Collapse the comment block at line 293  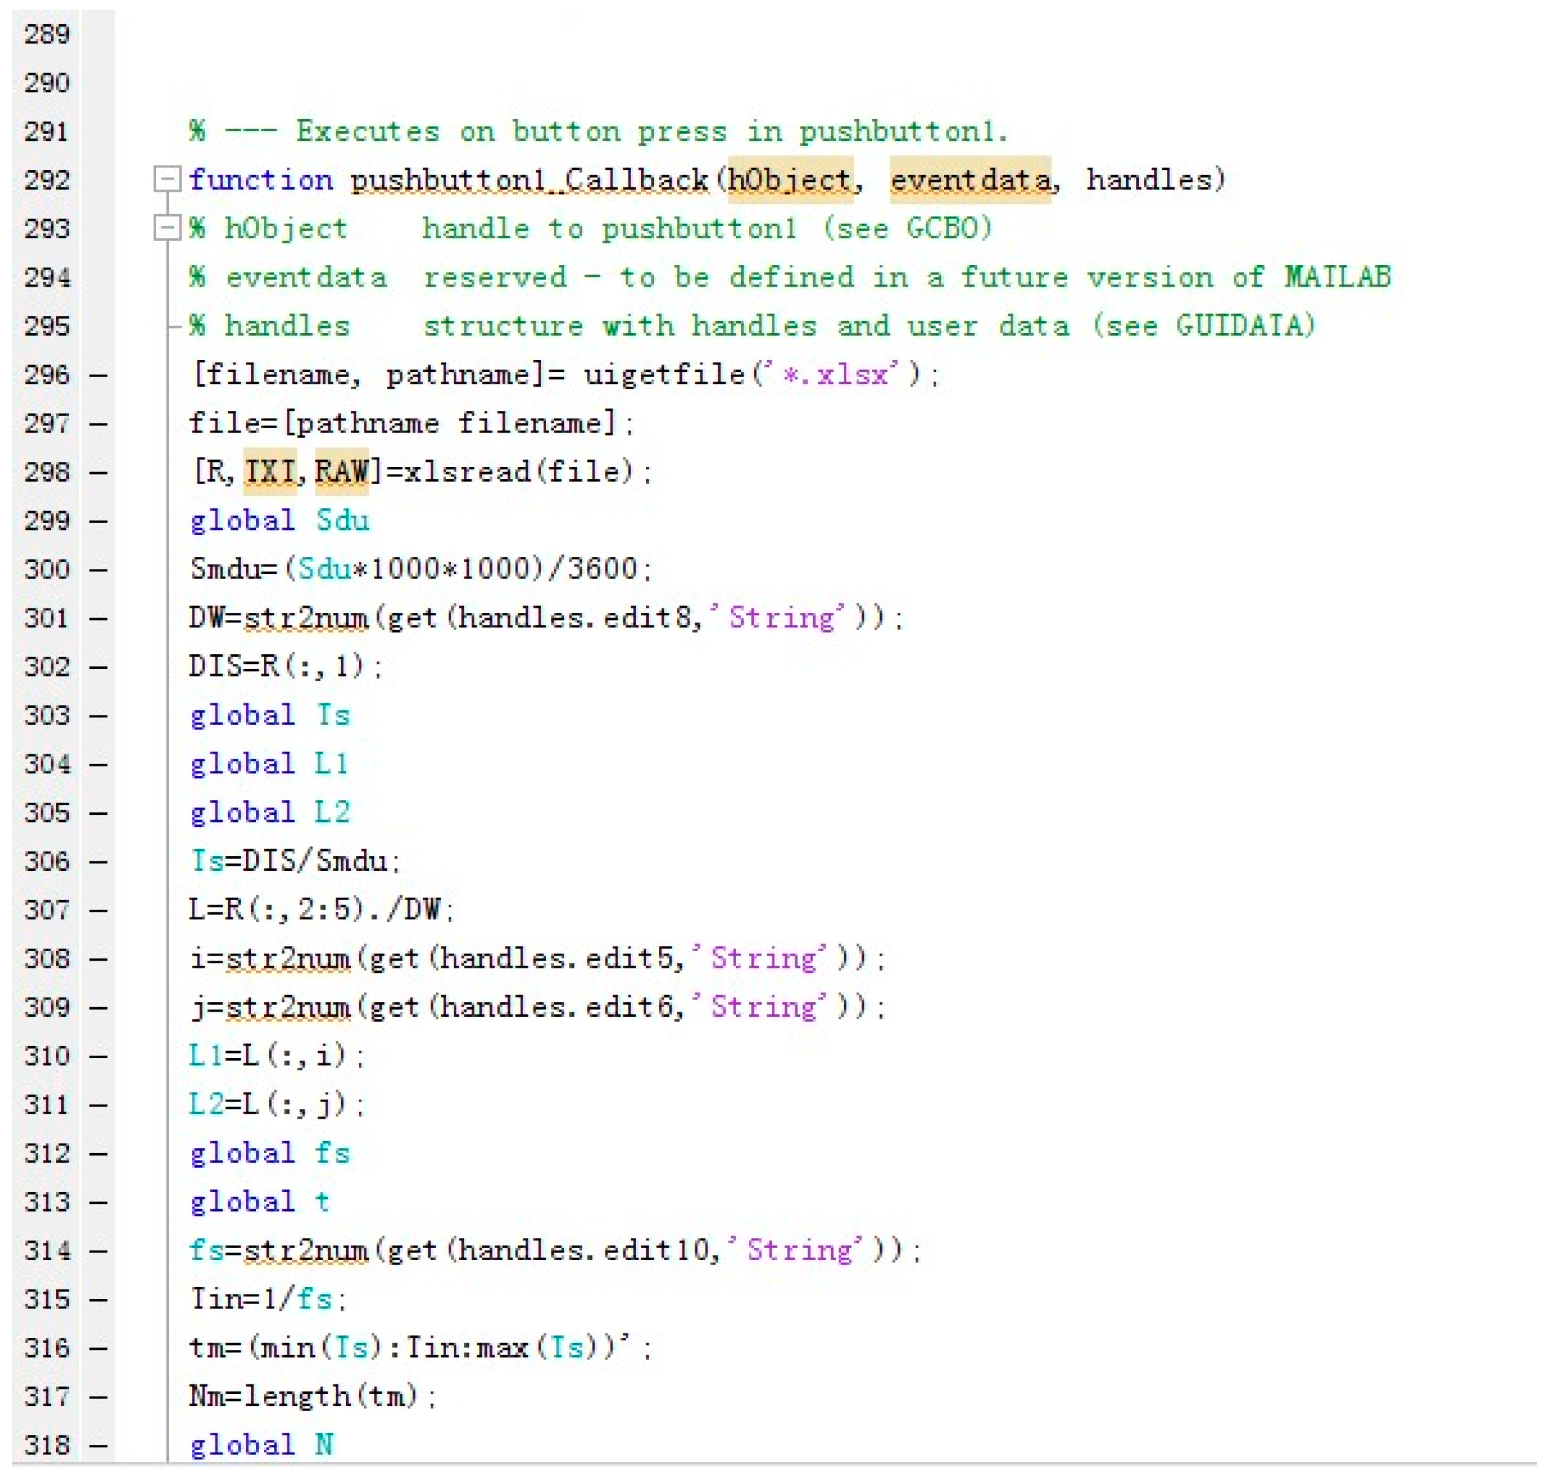click(x=166, y=229)
